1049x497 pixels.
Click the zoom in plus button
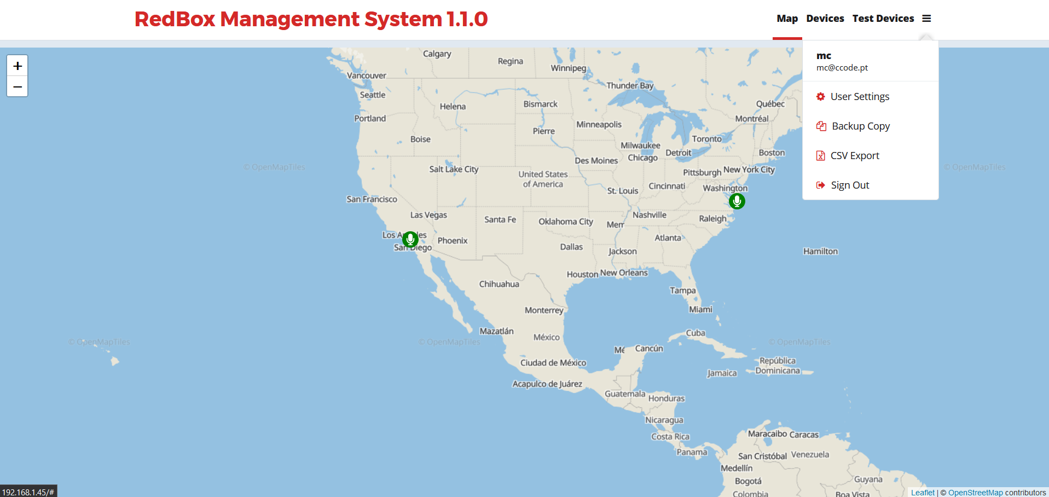18,66
